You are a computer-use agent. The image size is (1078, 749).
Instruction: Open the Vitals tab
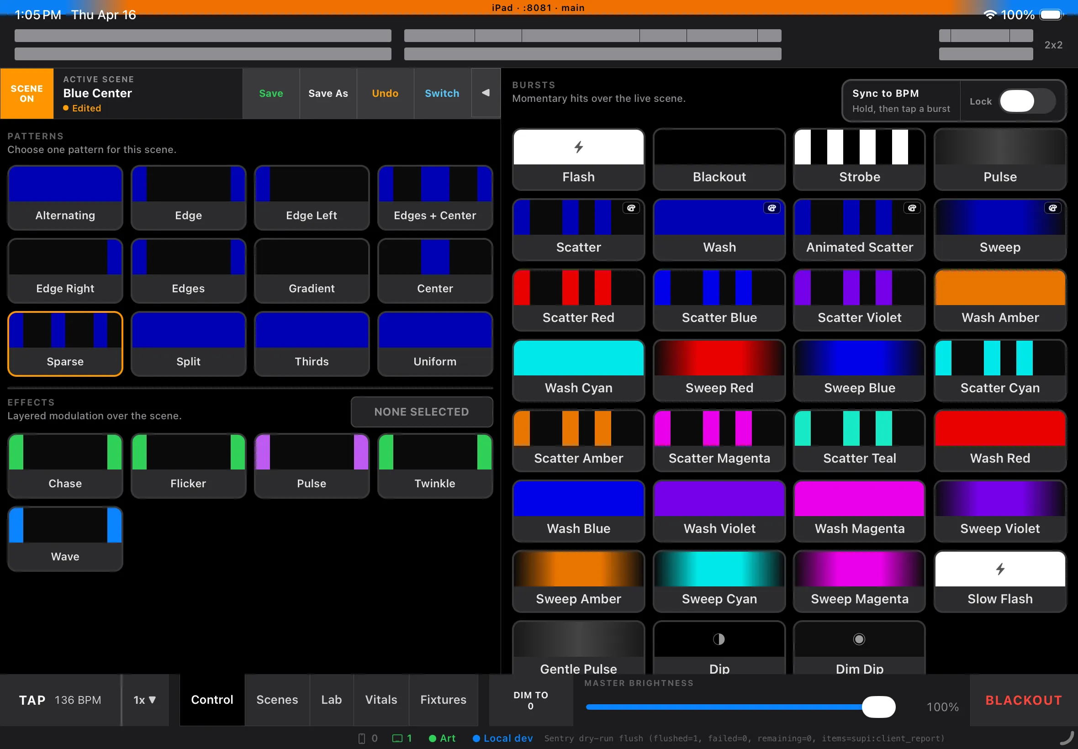click(381, 700)
